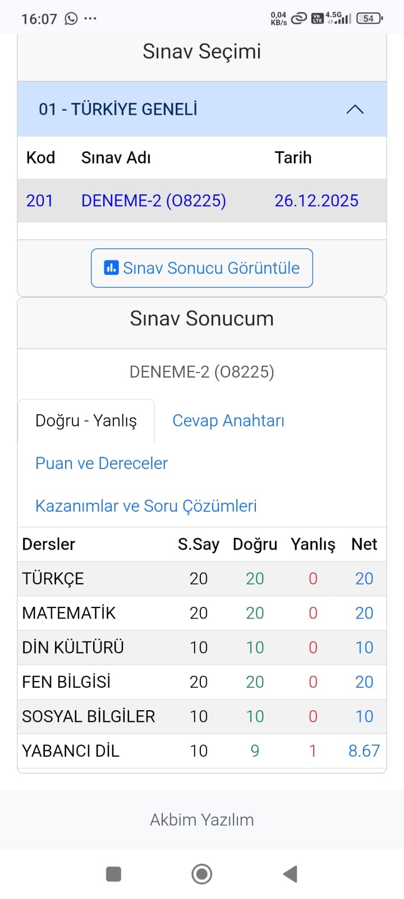Tap the TÜRKÇE row in the results table
Image resolution: width=404 pixels, height=899 pixels.
coord(202,578)
